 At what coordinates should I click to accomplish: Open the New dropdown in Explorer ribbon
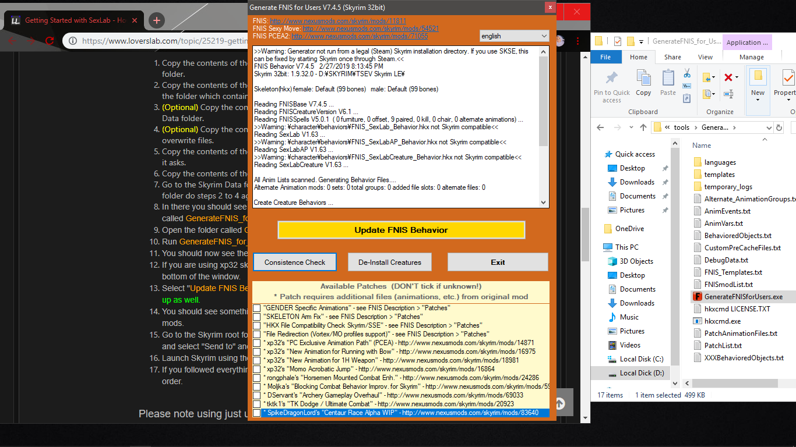758,100
